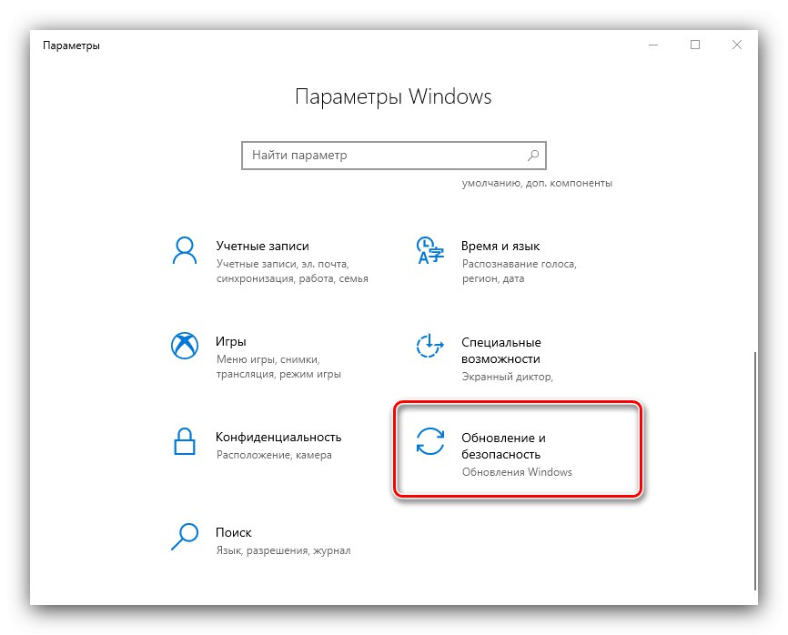
Task: Click the Search magnifier category icon
Action: point(185,537)
